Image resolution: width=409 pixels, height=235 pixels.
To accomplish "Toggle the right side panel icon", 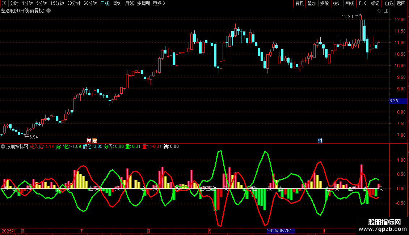I will pyautogui.click(x=386, y=11).
